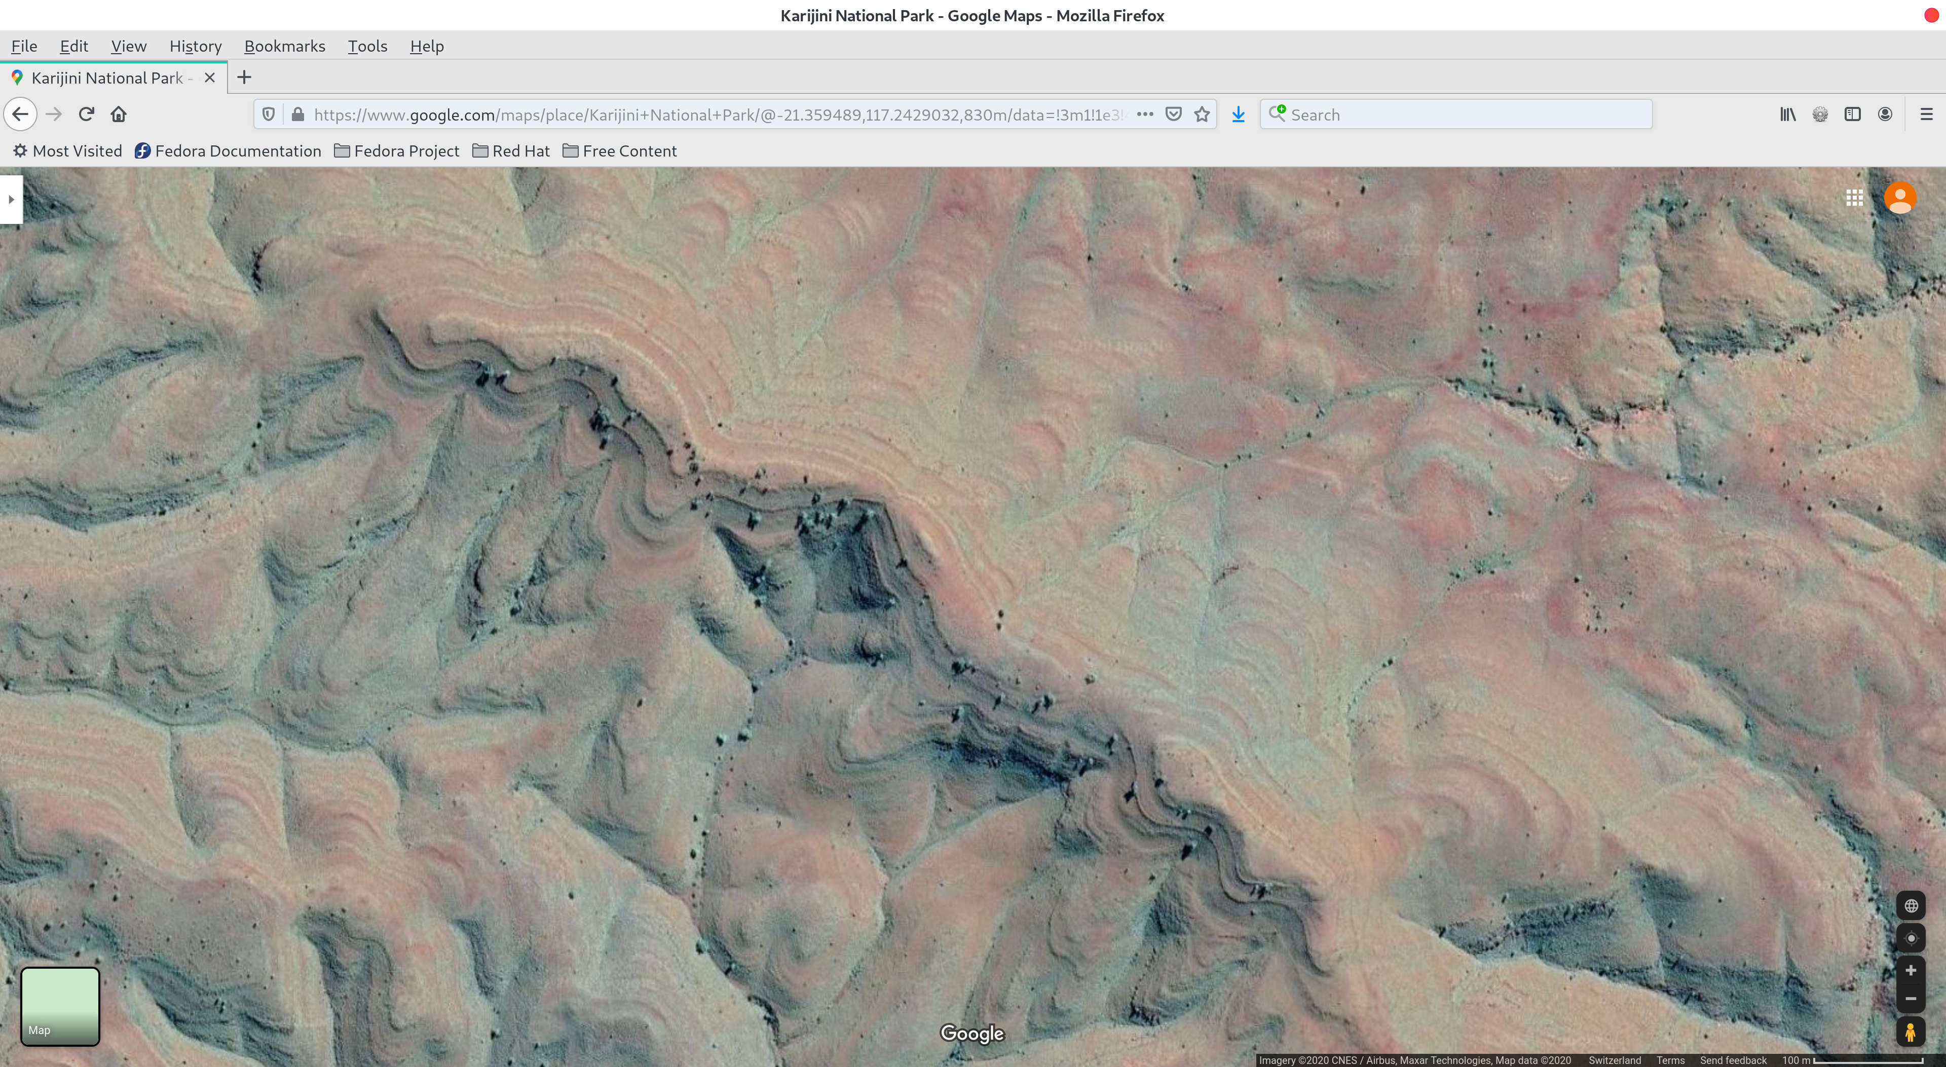
Task: Open the downloads panel
Action: (1238, 115)
